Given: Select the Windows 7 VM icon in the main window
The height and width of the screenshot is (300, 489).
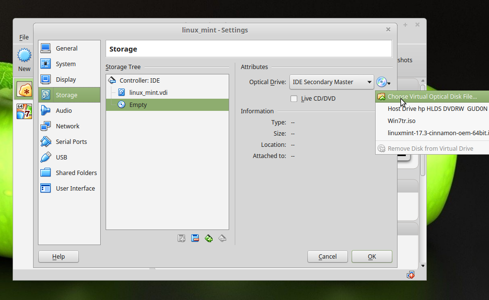Looking at the screenshot, I should point(24,111).
